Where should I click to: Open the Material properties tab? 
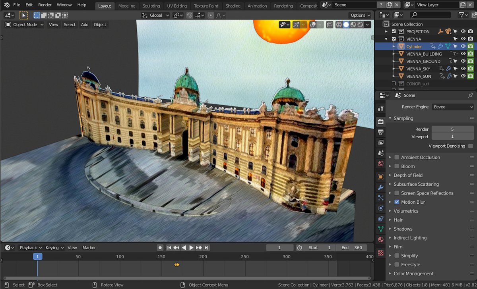(x=380, y=239)
